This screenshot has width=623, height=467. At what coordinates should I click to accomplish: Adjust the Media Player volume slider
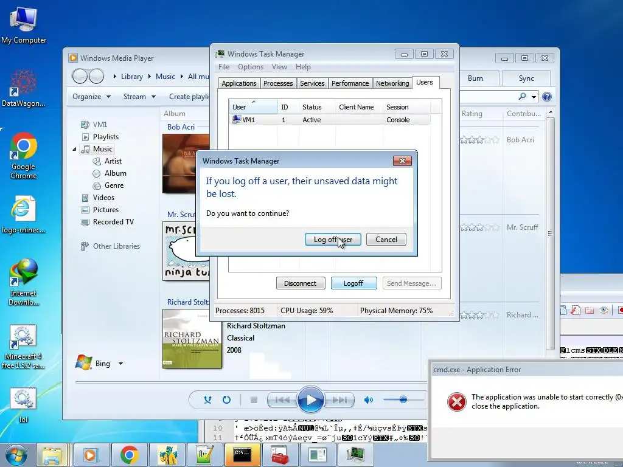[403, 400]
